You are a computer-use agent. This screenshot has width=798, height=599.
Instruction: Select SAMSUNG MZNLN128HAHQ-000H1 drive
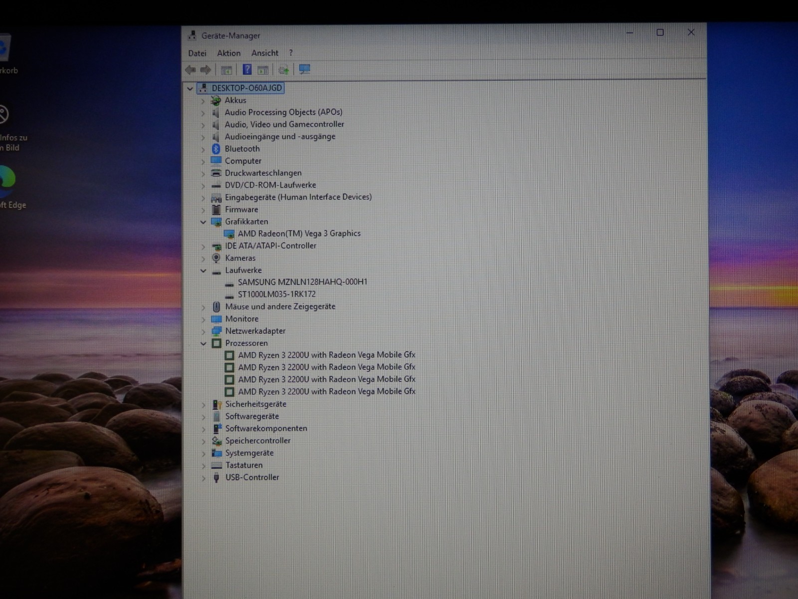[302, 282]
